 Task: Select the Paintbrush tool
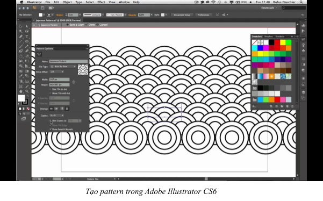[20, 46]
